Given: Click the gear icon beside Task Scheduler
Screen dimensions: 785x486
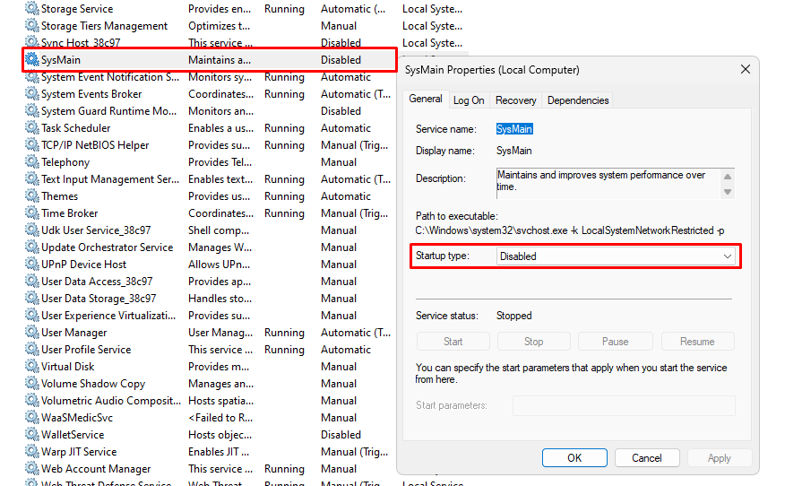Looking at the screenshot, I should pyautogui.click(x=32, y=127).
